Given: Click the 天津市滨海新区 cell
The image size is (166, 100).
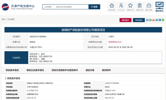Looking at the screenshot, I should [32, 87].
